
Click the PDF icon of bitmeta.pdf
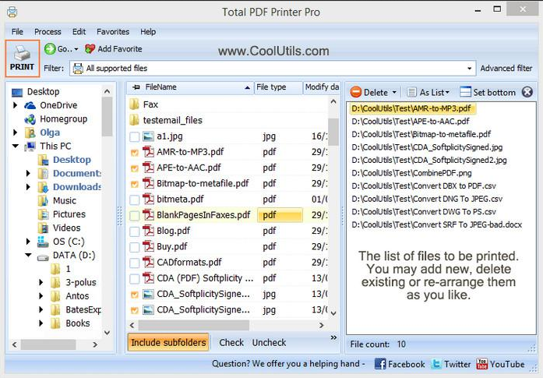(148, 200)
